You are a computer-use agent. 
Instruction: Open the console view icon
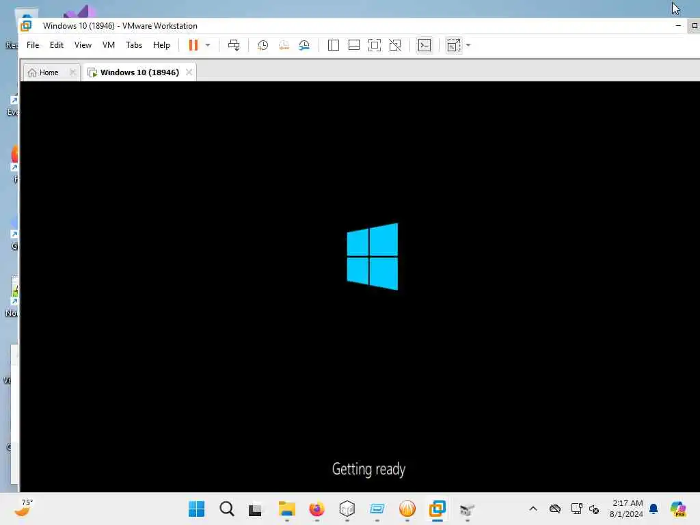(x=424, y=45)
